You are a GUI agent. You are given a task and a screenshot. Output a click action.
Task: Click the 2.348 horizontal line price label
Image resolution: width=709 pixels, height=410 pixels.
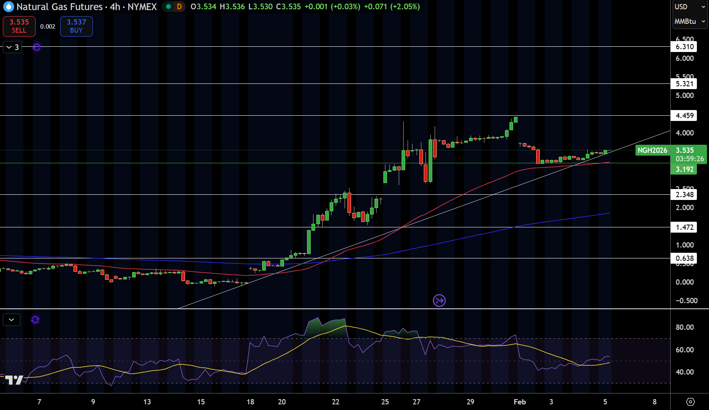684,195
